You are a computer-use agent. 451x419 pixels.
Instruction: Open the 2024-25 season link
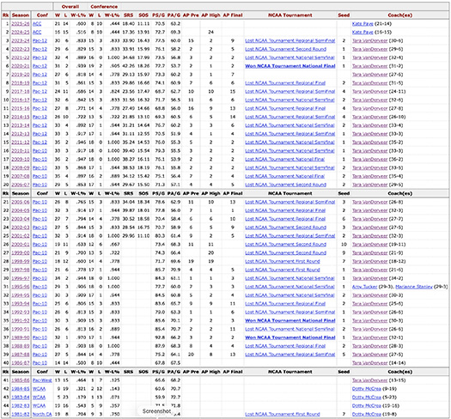[x=21, y=32]
